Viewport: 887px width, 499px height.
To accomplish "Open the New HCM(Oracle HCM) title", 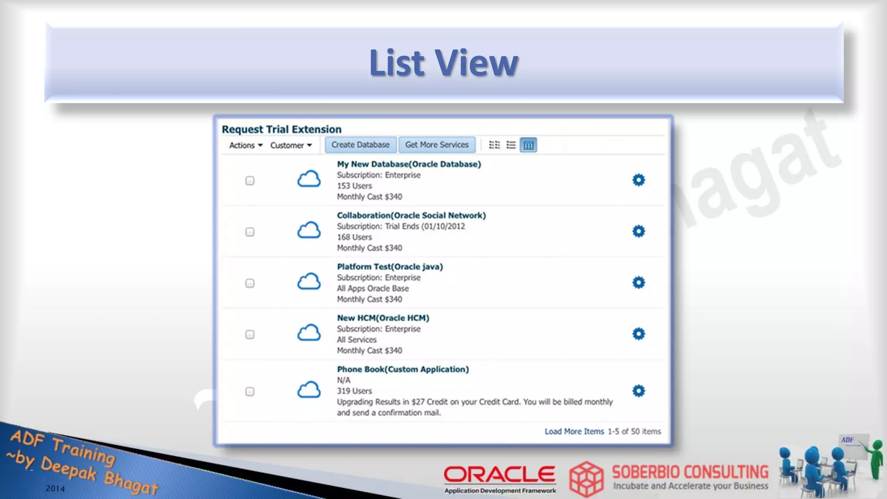I will pyautogui.click(x=383, y=318).
